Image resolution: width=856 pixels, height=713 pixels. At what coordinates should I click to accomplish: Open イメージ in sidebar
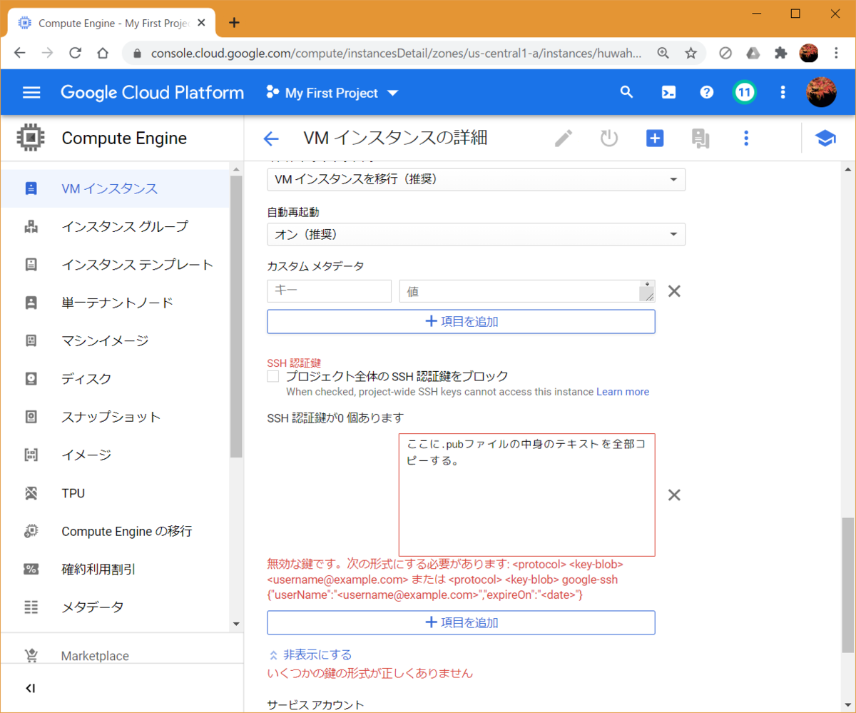click(x=115, y=455)
